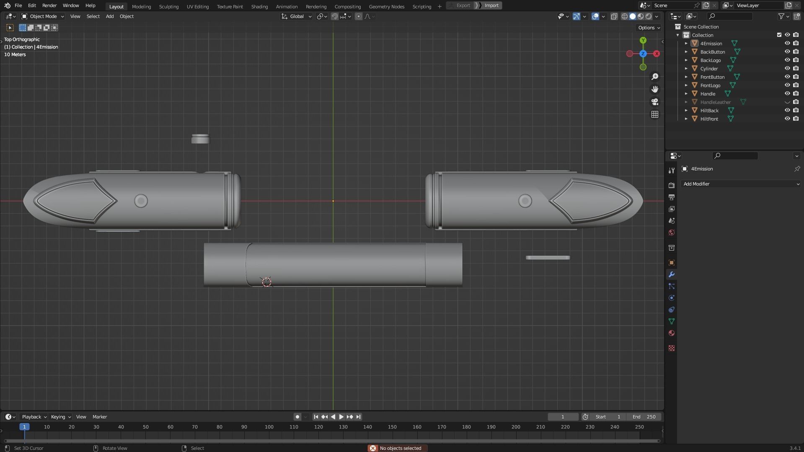804x452 pixels.
Task: Click frame 100 on the timeline
Action: click(x=269, y=427)
